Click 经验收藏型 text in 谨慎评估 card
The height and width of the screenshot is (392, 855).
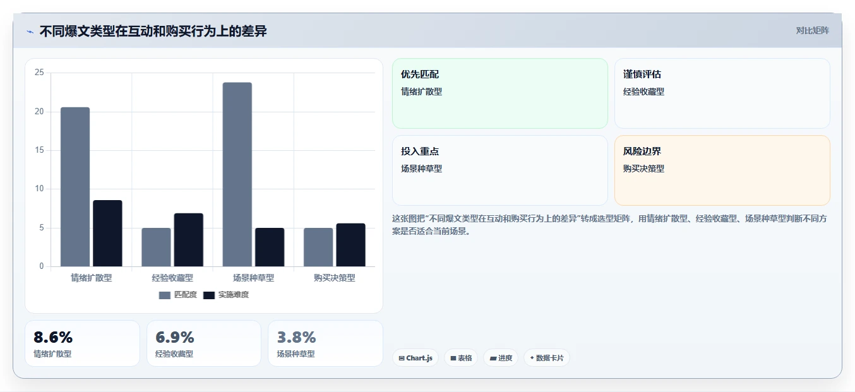pos(644,92)
